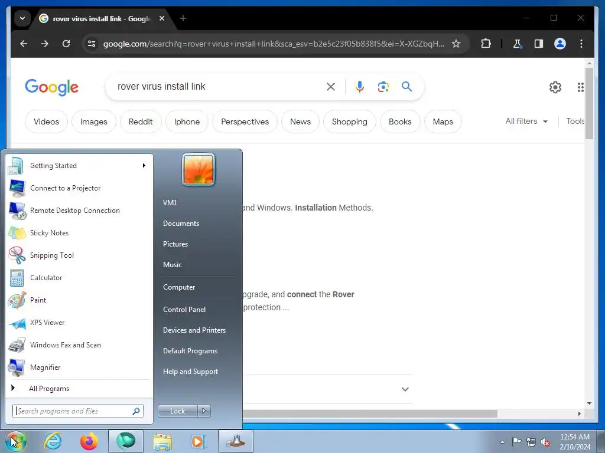Click the Lock button

[177, 411]
